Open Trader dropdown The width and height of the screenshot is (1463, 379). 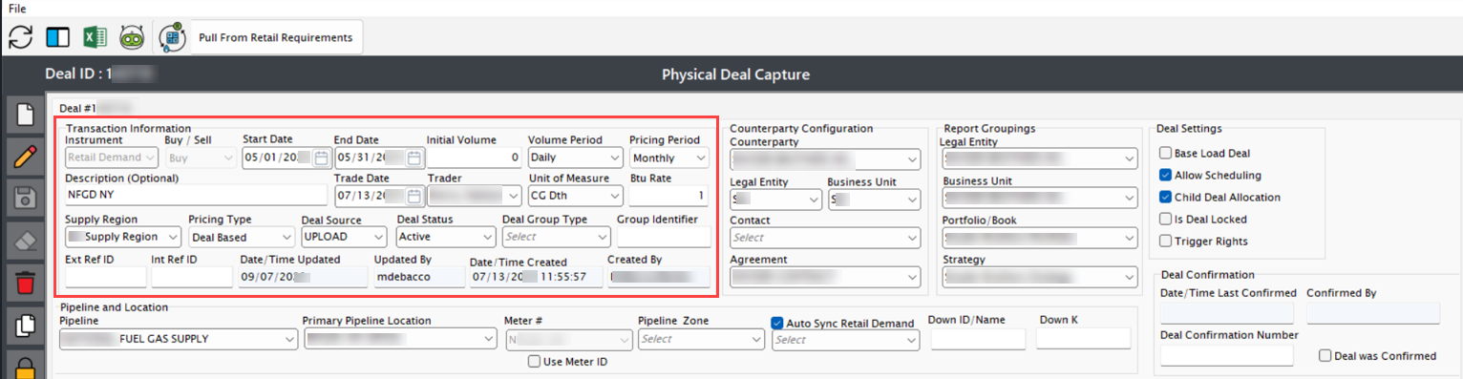tap(475, 196)
